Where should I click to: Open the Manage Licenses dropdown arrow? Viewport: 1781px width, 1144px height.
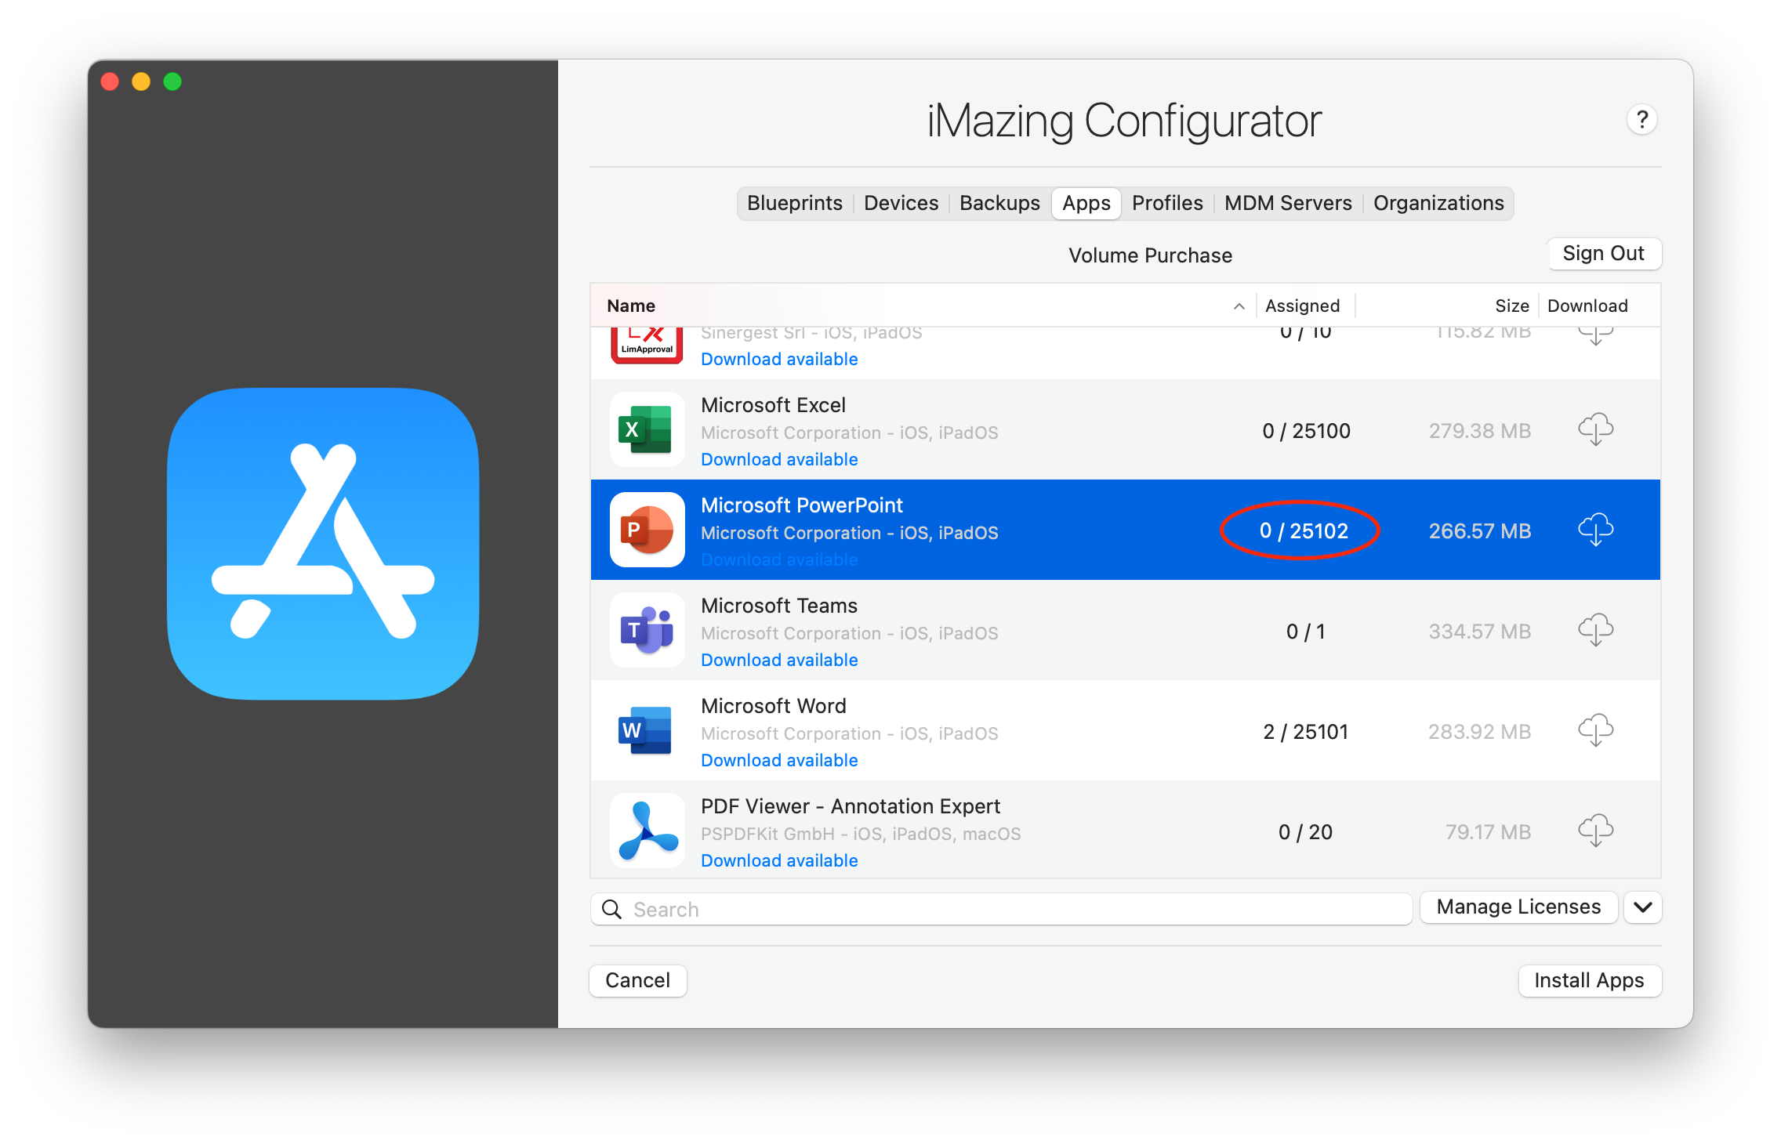pos(1643,907)
